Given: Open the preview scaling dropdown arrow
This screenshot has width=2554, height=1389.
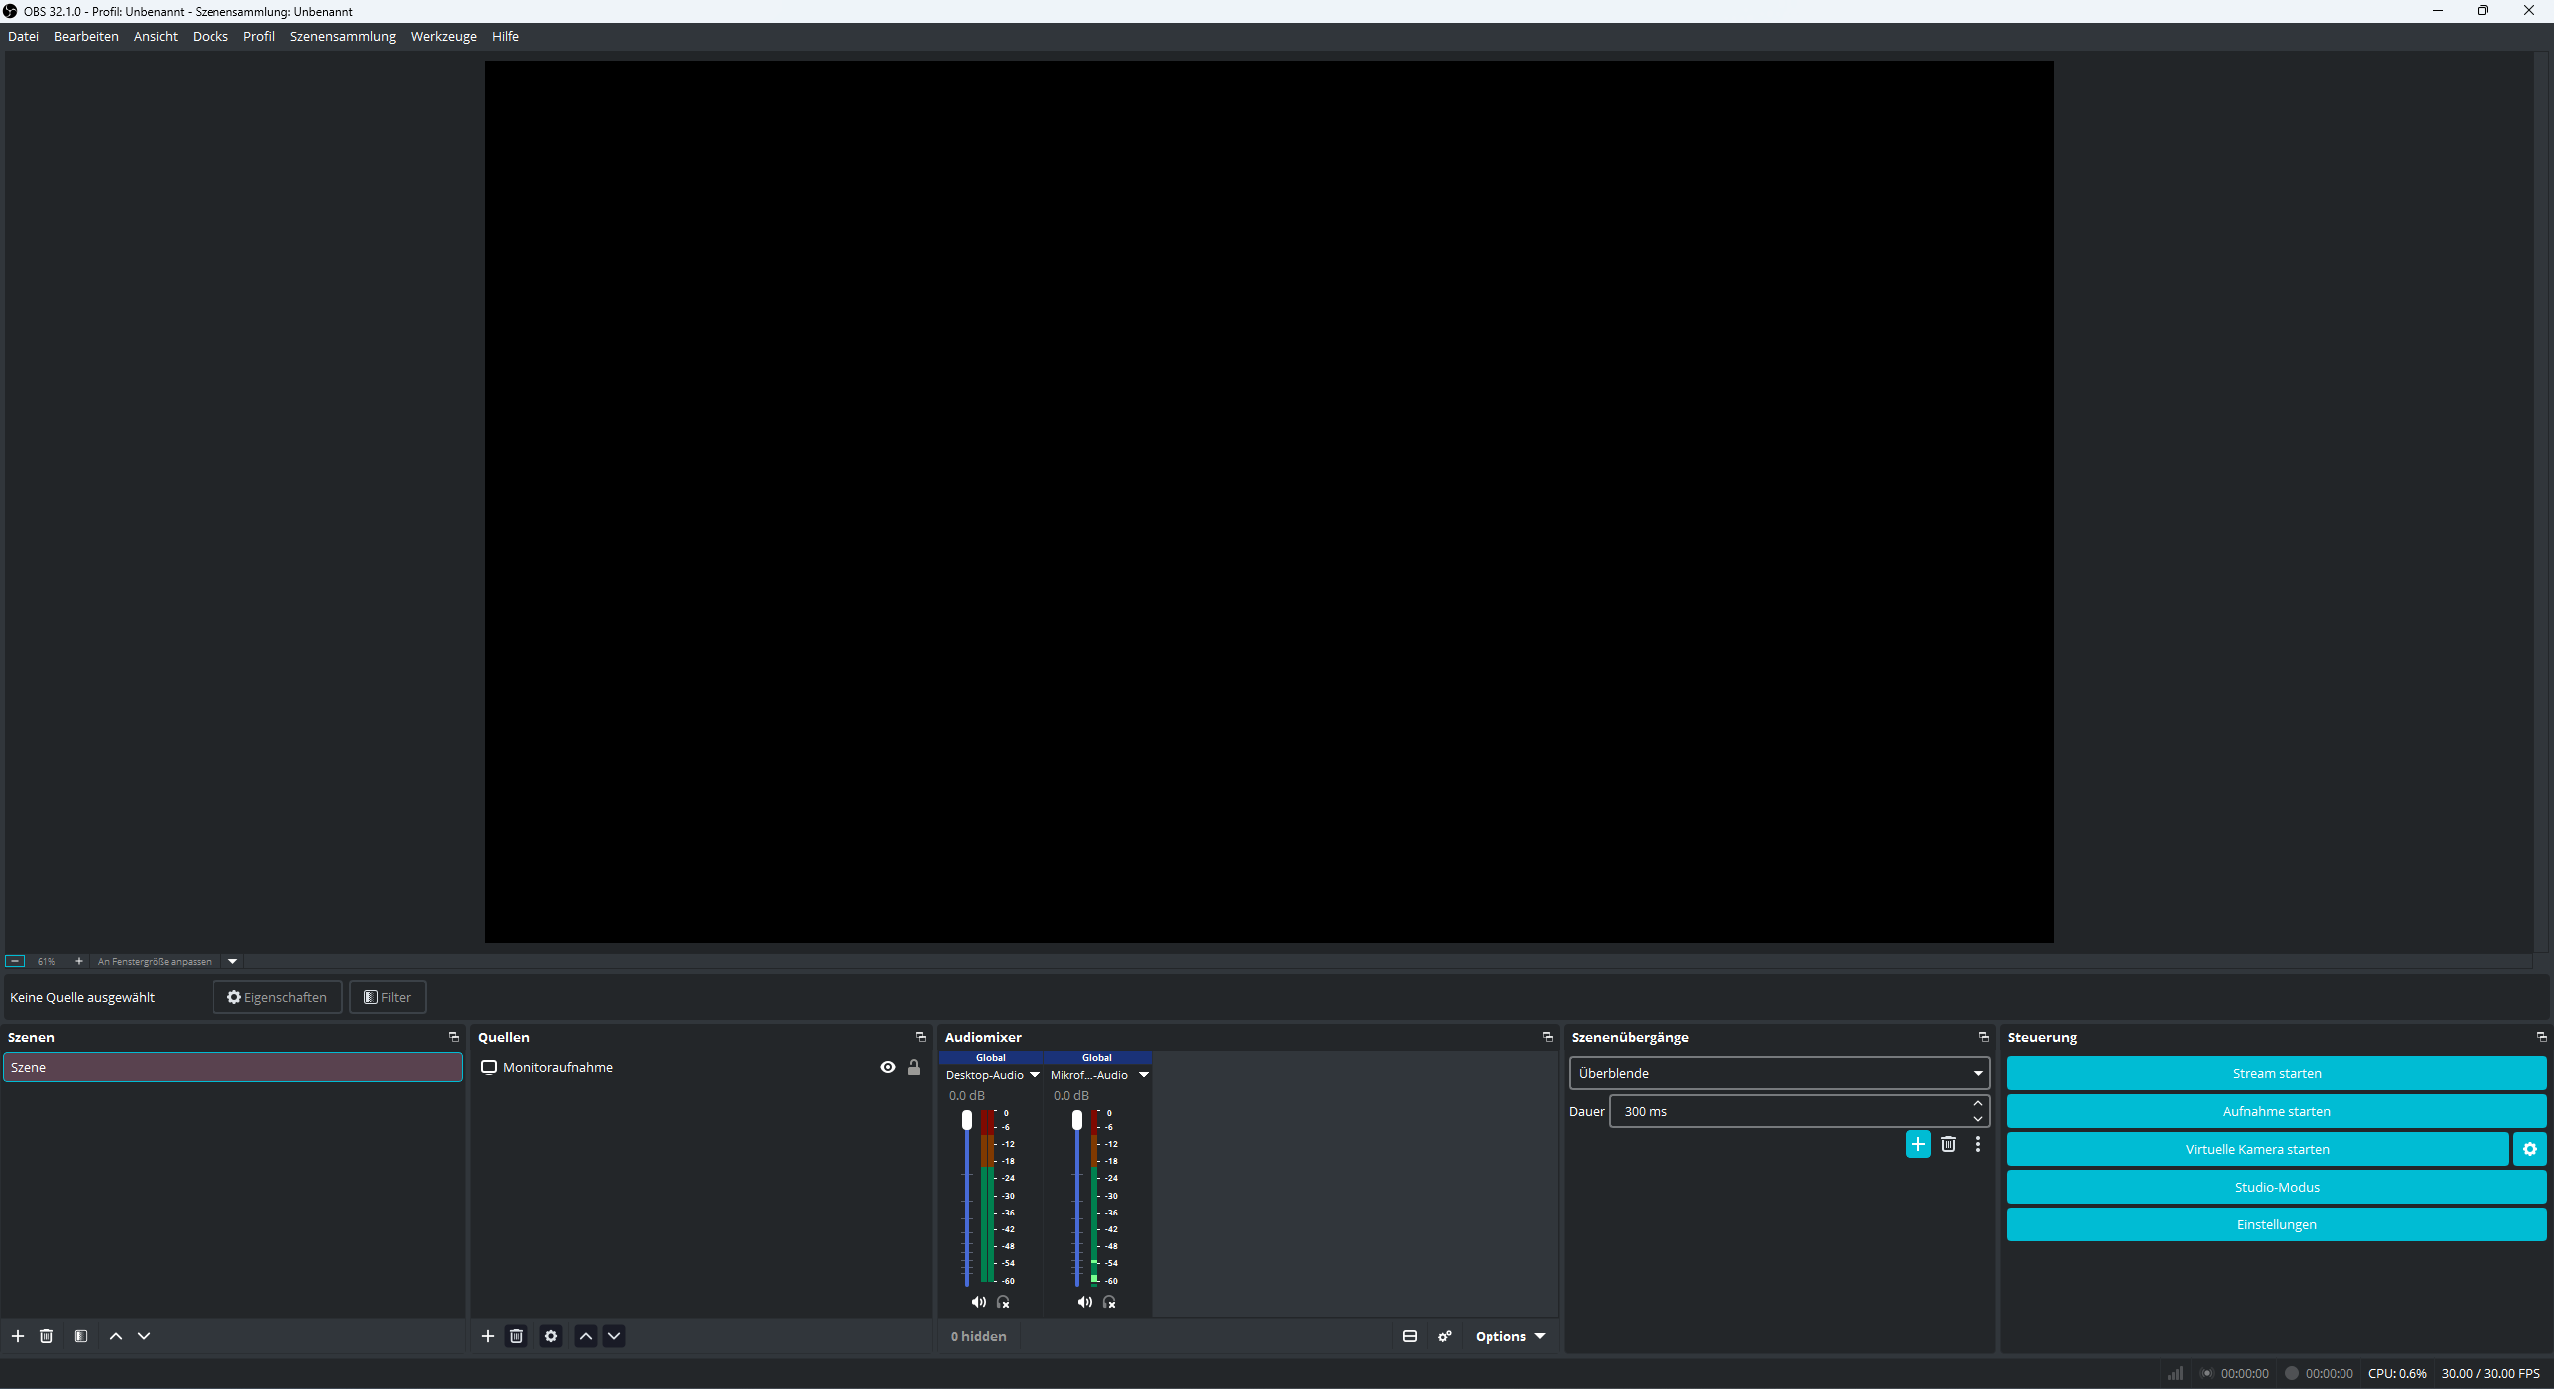Looking at the screenshot, I should [233, 961].
